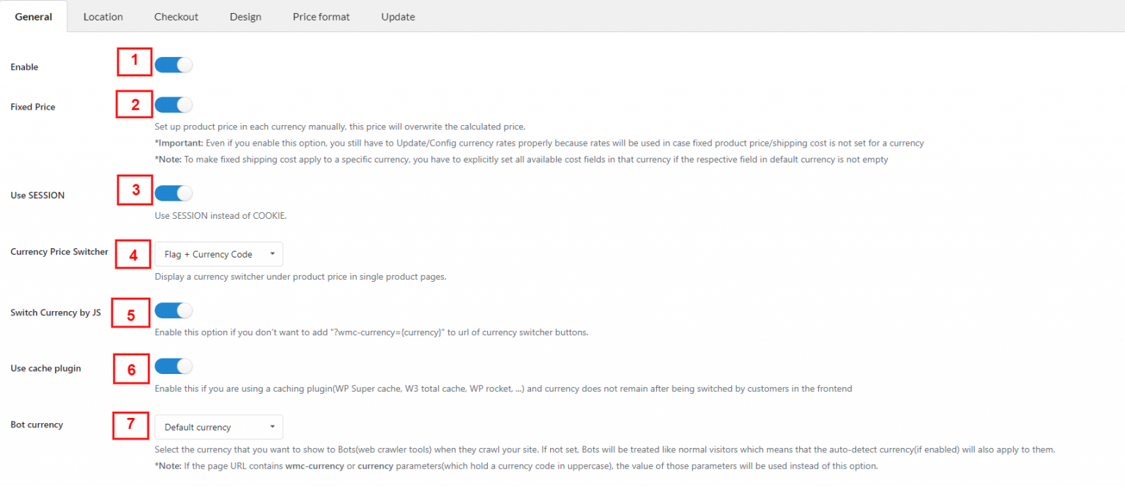This screenshot has width=1125, height=486.
Task: Click the Default currency dropdown arrow
Action: point(272,427)
